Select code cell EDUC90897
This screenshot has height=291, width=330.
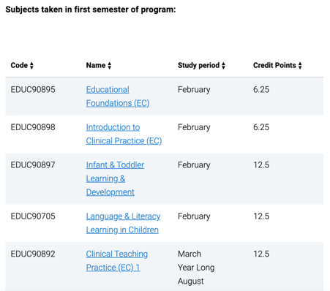(x=33, y=165)
